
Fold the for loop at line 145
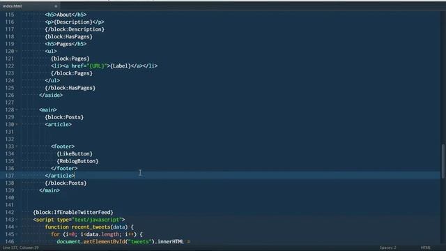click(17, 234)
